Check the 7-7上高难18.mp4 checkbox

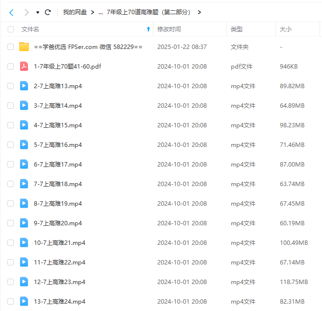(10, 184)
